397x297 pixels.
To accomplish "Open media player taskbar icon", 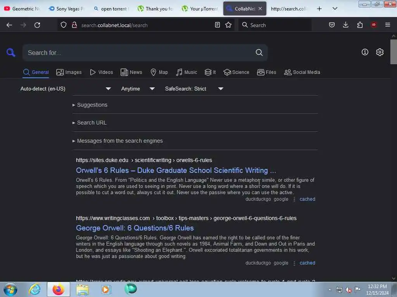I will tap(106, 289).
